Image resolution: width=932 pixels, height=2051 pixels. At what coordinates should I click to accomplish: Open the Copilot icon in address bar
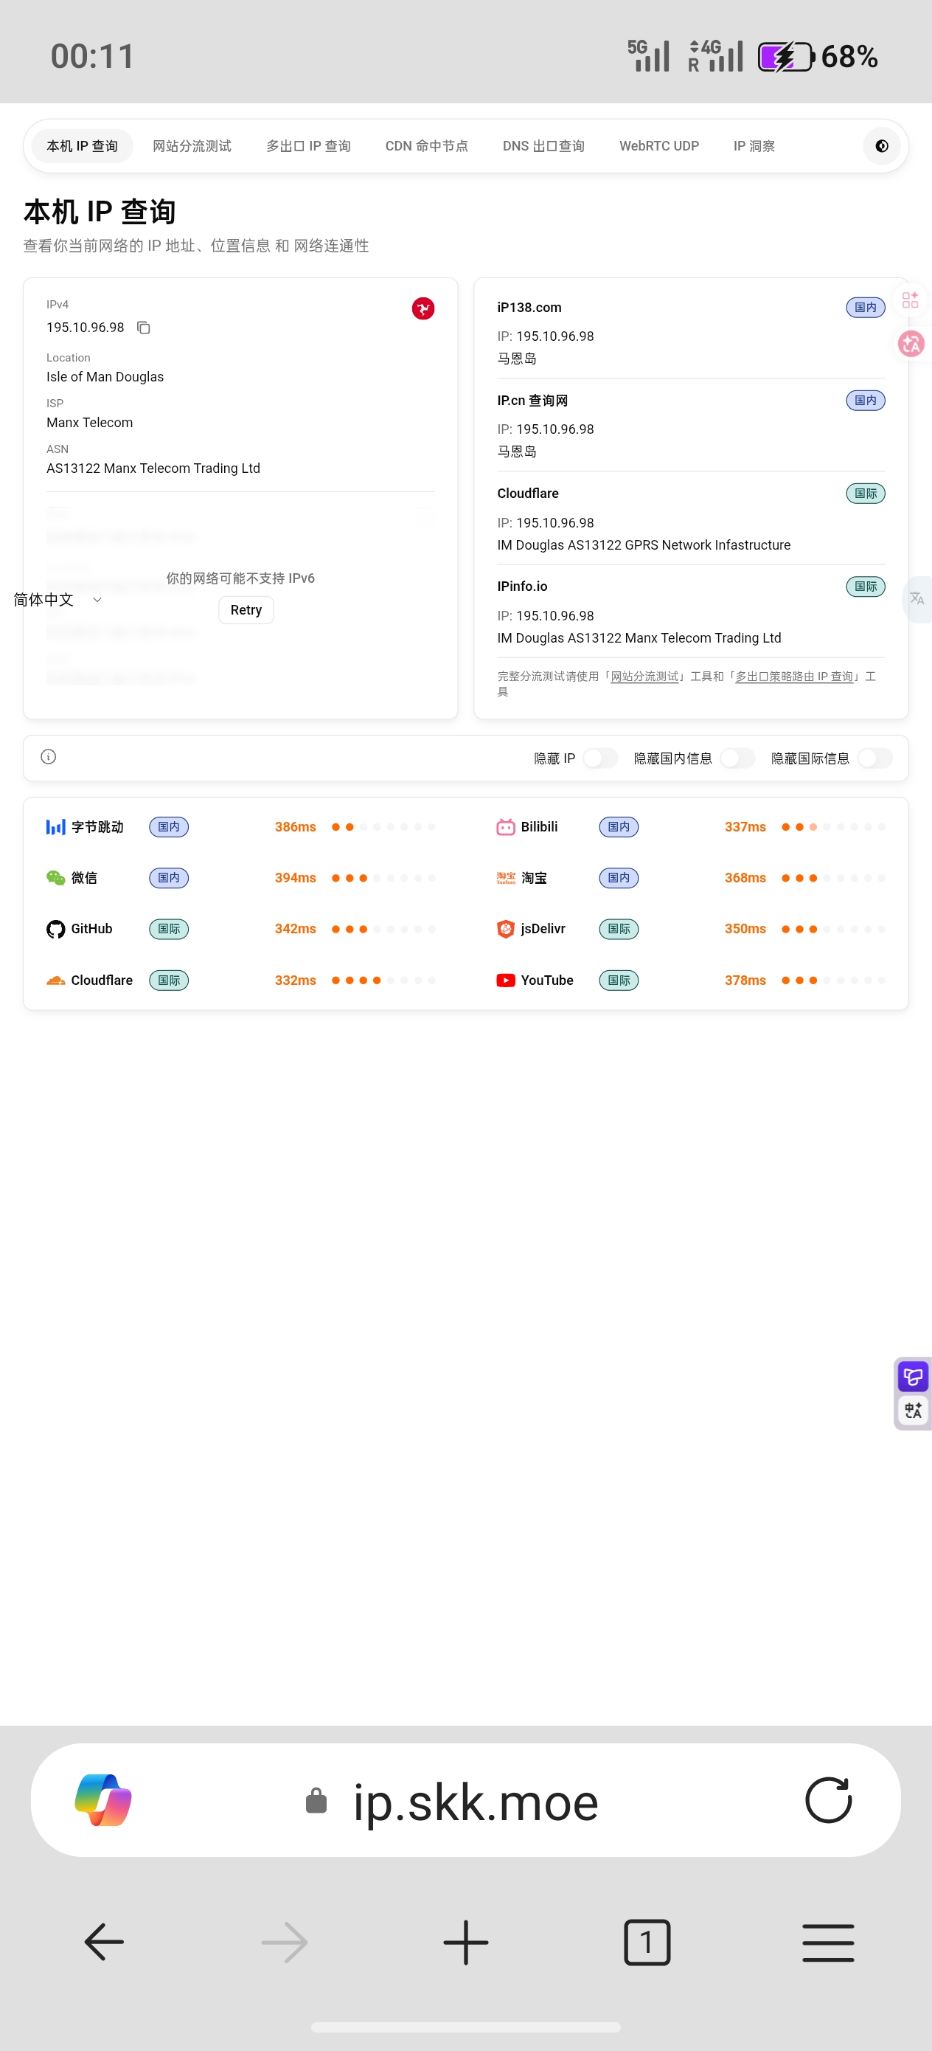click(x=103, y=1800)
